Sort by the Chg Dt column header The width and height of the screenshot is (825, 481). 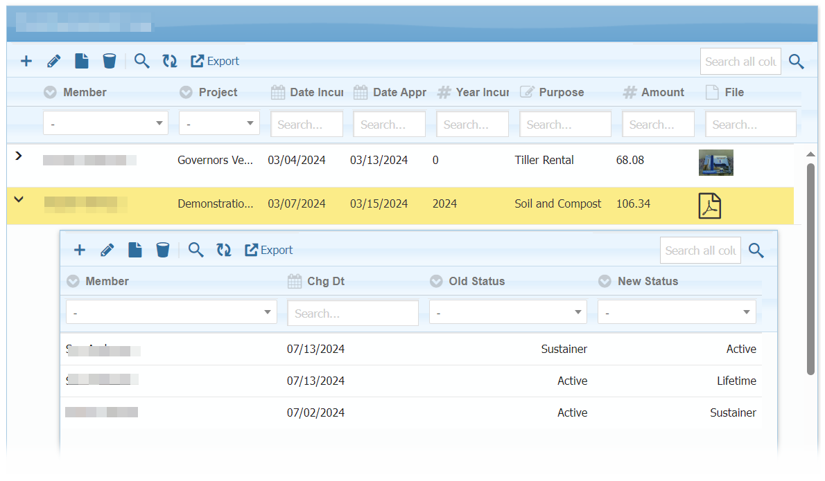click(x=326, y=281)
